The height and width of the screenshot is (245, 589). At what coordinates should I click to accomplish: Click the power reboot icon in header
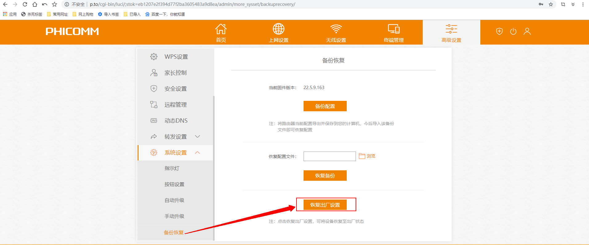(513, 31)
